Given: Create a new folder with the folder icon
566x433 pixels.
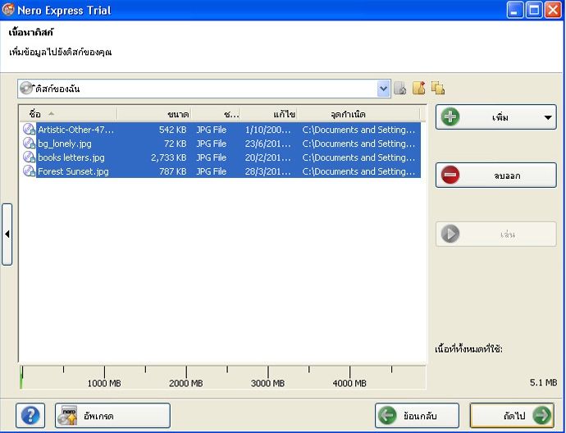Looking at the screenshot, I should point(418,88).
